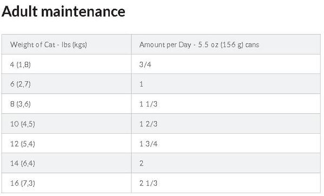The image size is (324, 196).
Task: Select the Amount per Day column header
Action: click(x=226, y=44)
